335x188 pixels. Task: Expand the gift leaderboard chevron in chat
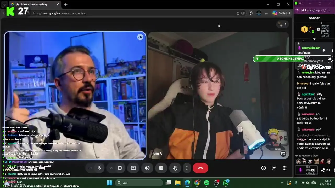314,38
